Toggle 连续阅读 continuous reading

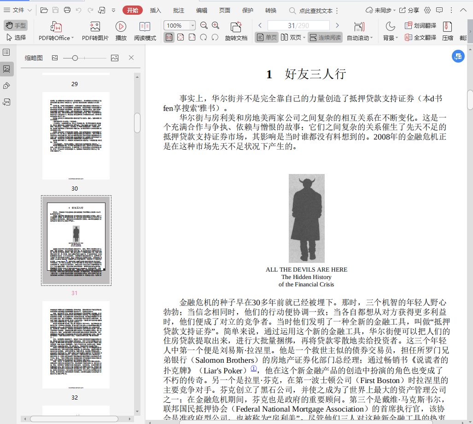[325, 37]
